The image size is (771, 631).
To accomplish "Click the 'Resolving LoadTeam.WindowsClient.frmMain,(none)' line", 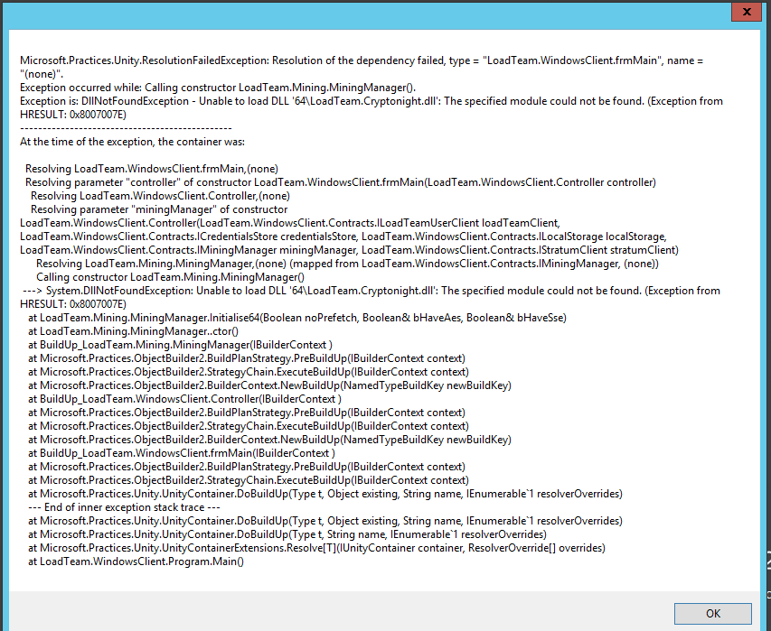I will (x=152, y=169).
